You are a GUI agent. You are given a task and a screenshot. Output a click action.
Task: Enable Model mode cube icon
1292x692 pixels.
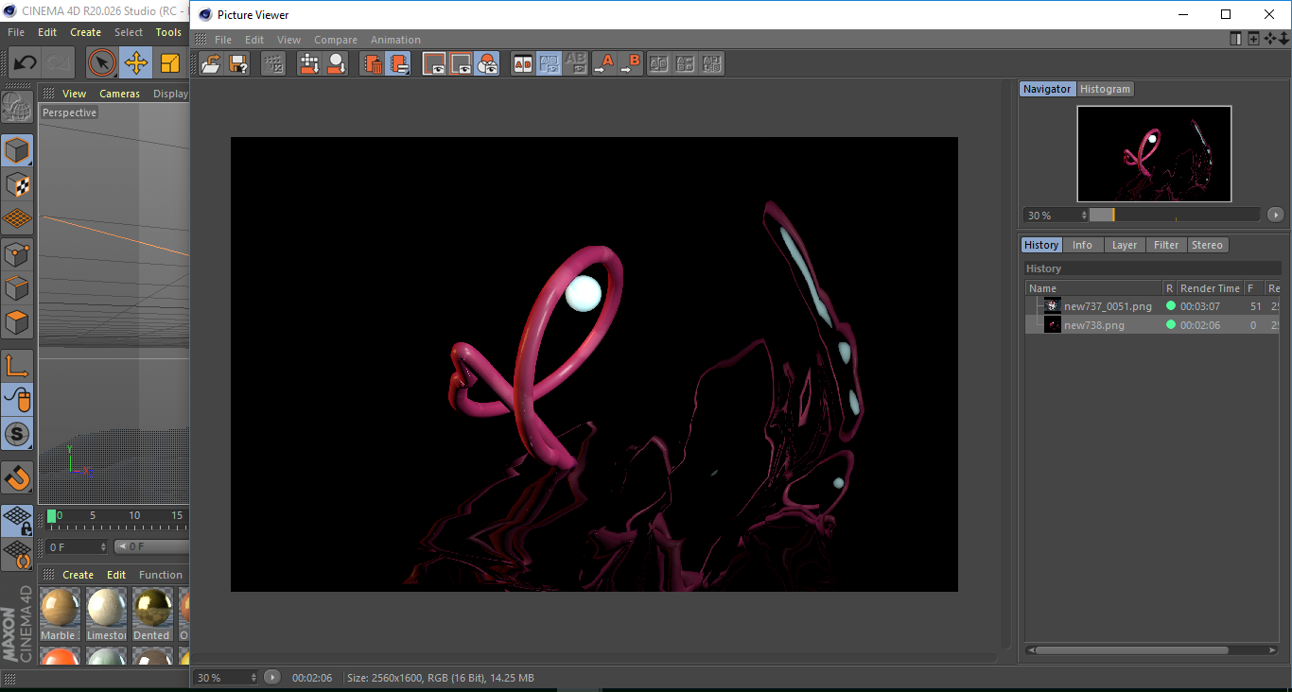coord(17,150)
